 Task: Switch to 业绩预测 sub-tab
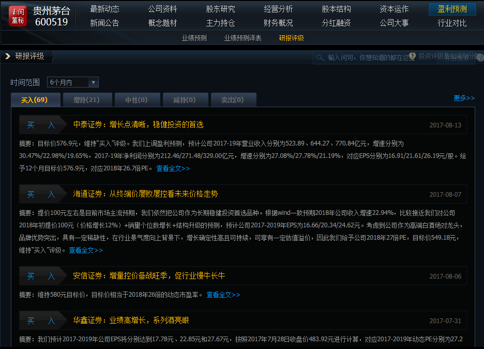click(194, 38)
